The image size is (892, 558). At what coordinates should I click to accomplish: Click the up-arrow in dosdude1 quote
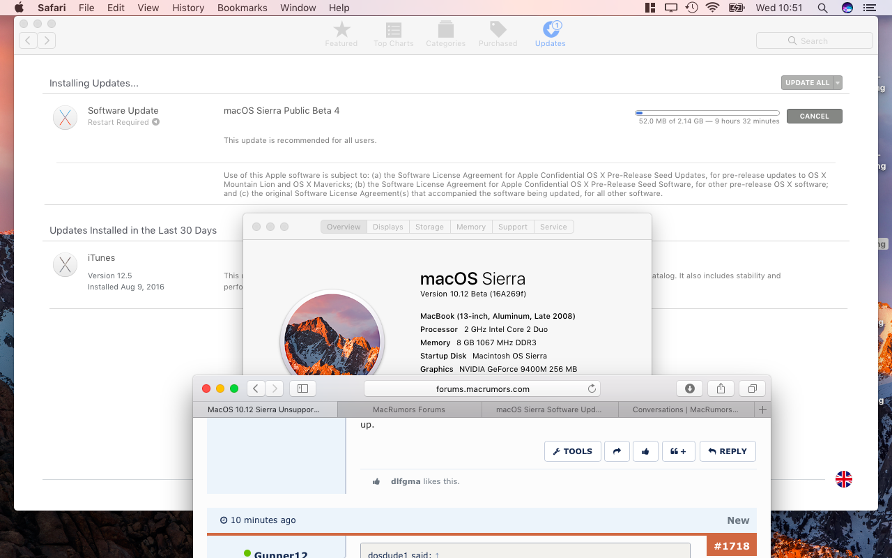click(437, 555)
